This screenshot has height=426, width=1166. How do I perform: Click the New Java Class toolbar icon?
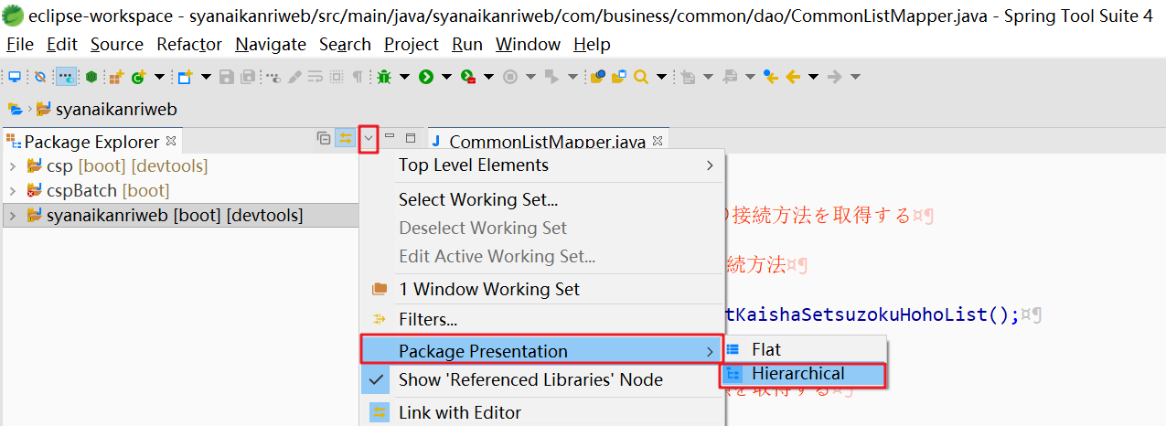[138, 77]
